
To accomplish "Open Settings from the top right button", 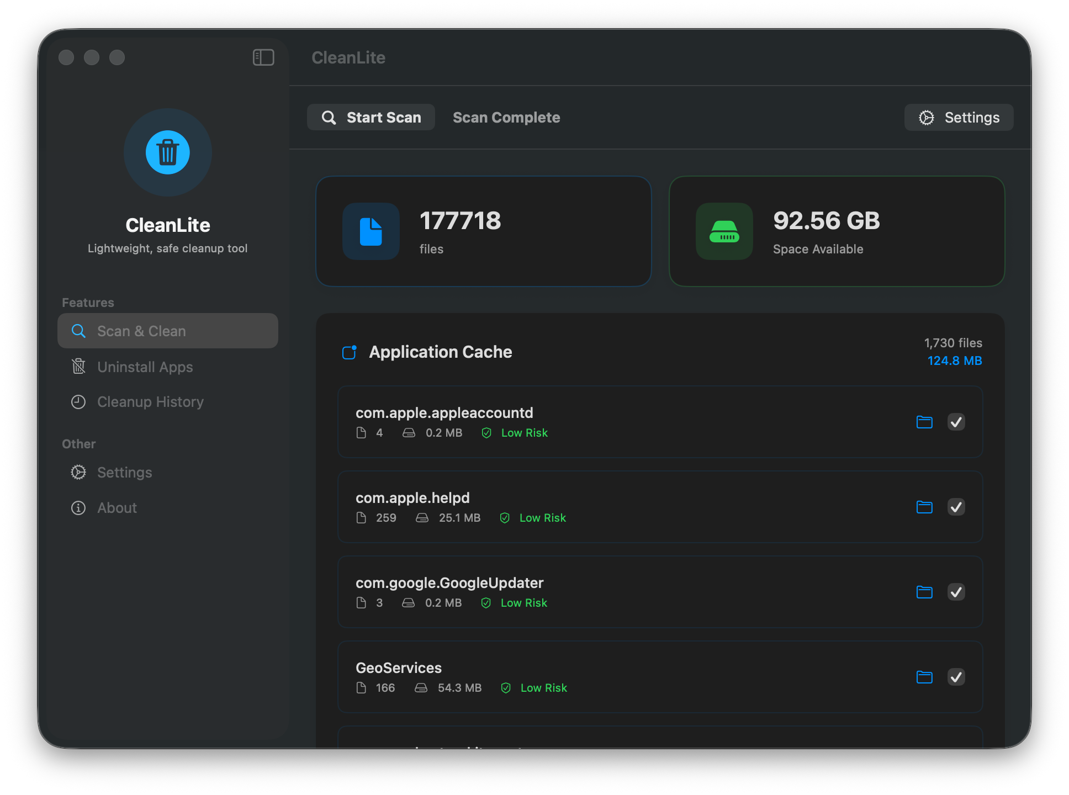I will coord(959,117).
